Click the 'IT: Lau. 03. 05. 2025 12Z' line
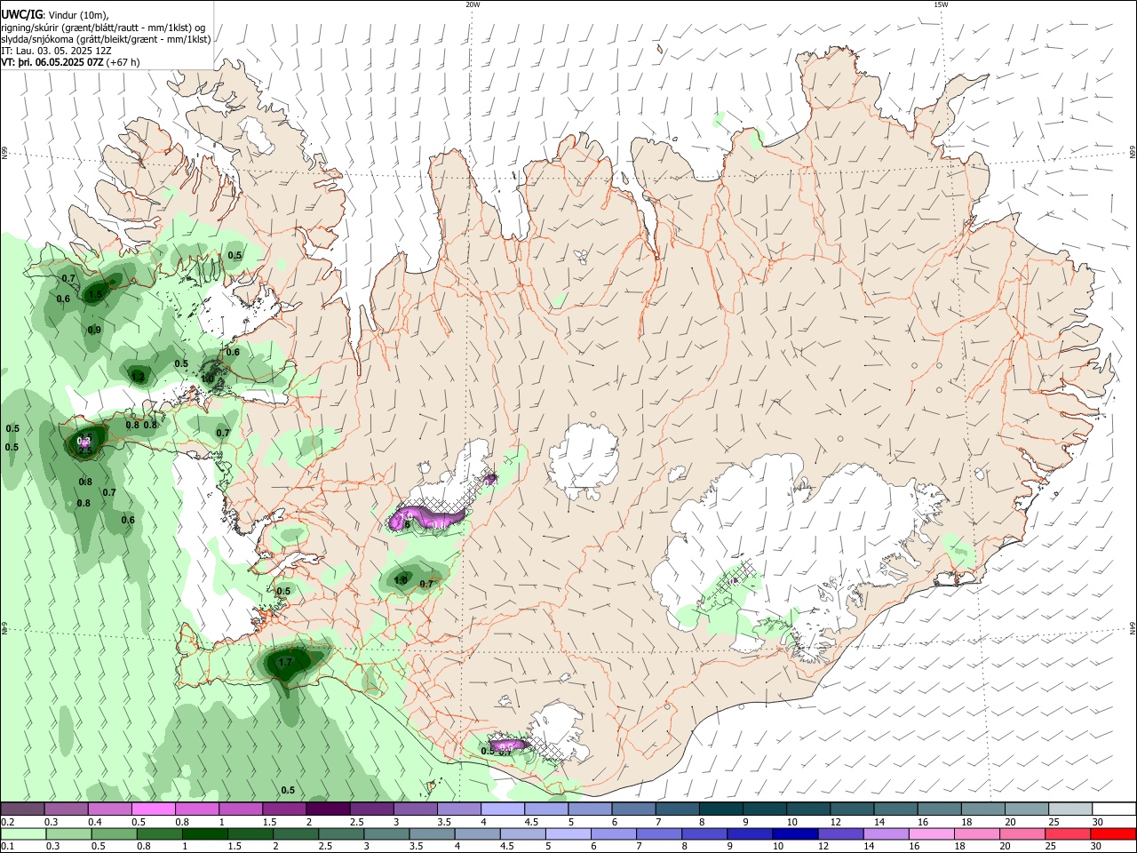 pyautogui.click(x=56, y=52)
